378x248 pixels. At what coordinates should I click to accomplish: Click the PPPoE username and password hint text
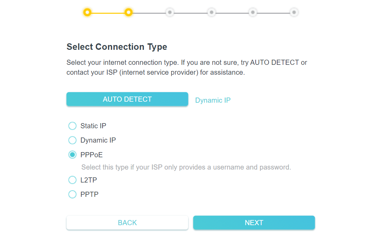point(186,167)
